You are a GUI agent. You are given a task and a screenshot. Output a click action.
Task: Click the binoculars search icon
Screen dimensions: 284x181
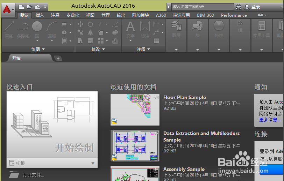tap(239, 7)
